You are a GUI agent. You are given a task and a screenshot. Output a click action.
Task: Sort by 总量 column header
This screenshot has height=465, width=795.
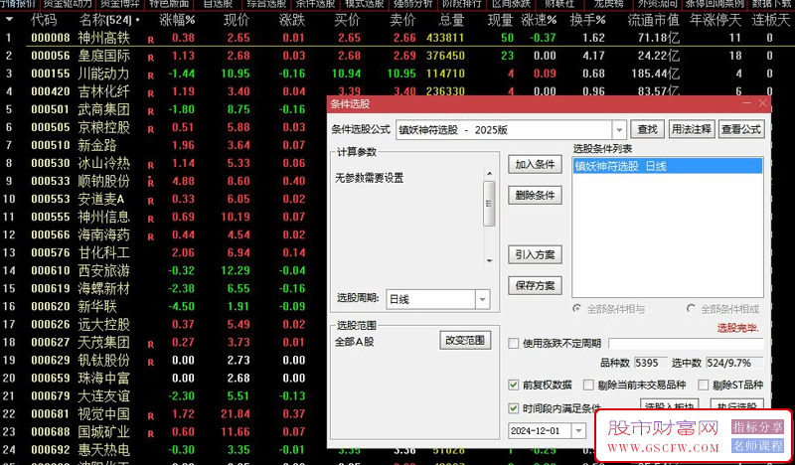tap(452, 20)
